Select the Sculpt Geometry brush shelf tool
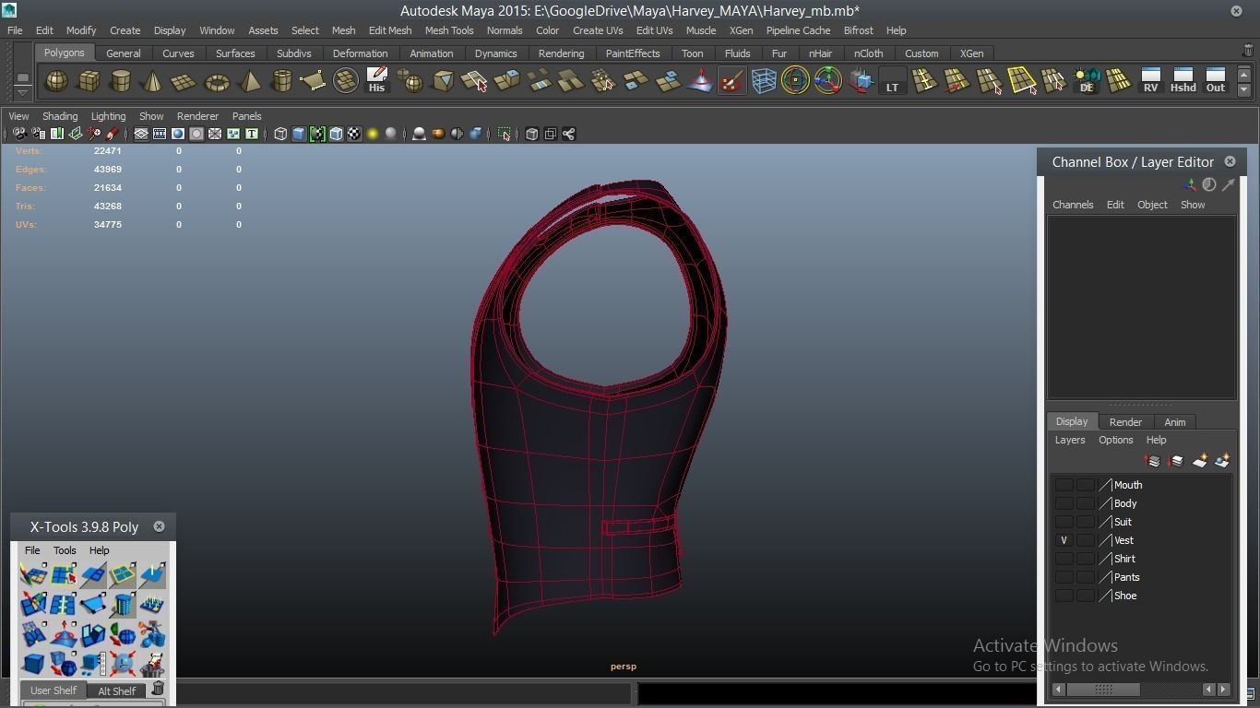The width and height of the screenshot is (1260, 708). [731, 81]
